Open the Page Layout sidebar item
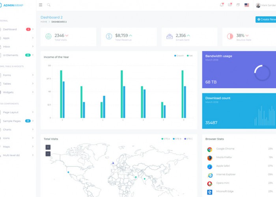The height and width of the screenshot is (197, 276). 11,112
